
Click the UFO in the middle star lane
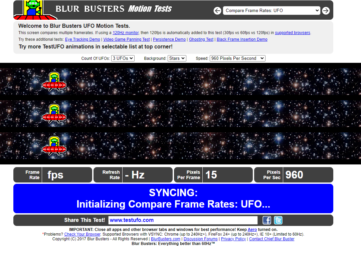pyautogui.click(x=54, y=114)
